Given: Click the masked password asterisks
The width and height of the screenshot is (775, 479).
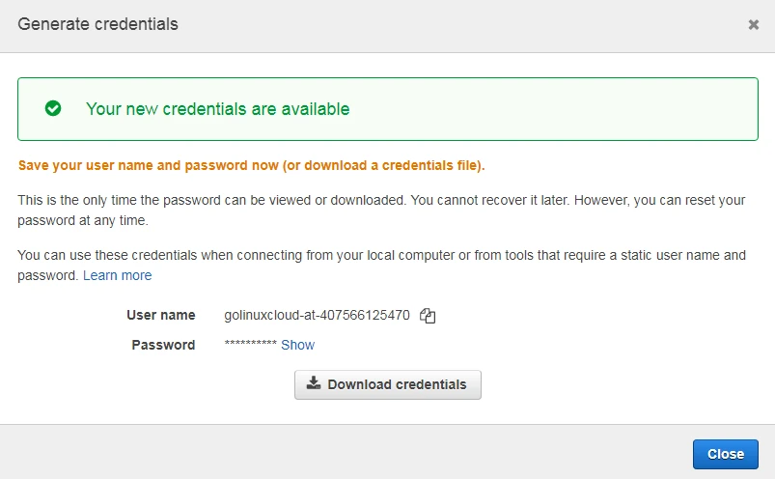Looking at the screenshot, I should coord(250,346).
